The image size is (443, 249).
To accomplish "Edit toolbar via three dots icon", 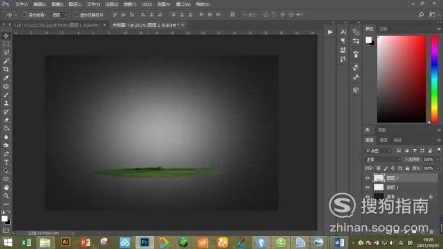I will click(x=6, y=204).
